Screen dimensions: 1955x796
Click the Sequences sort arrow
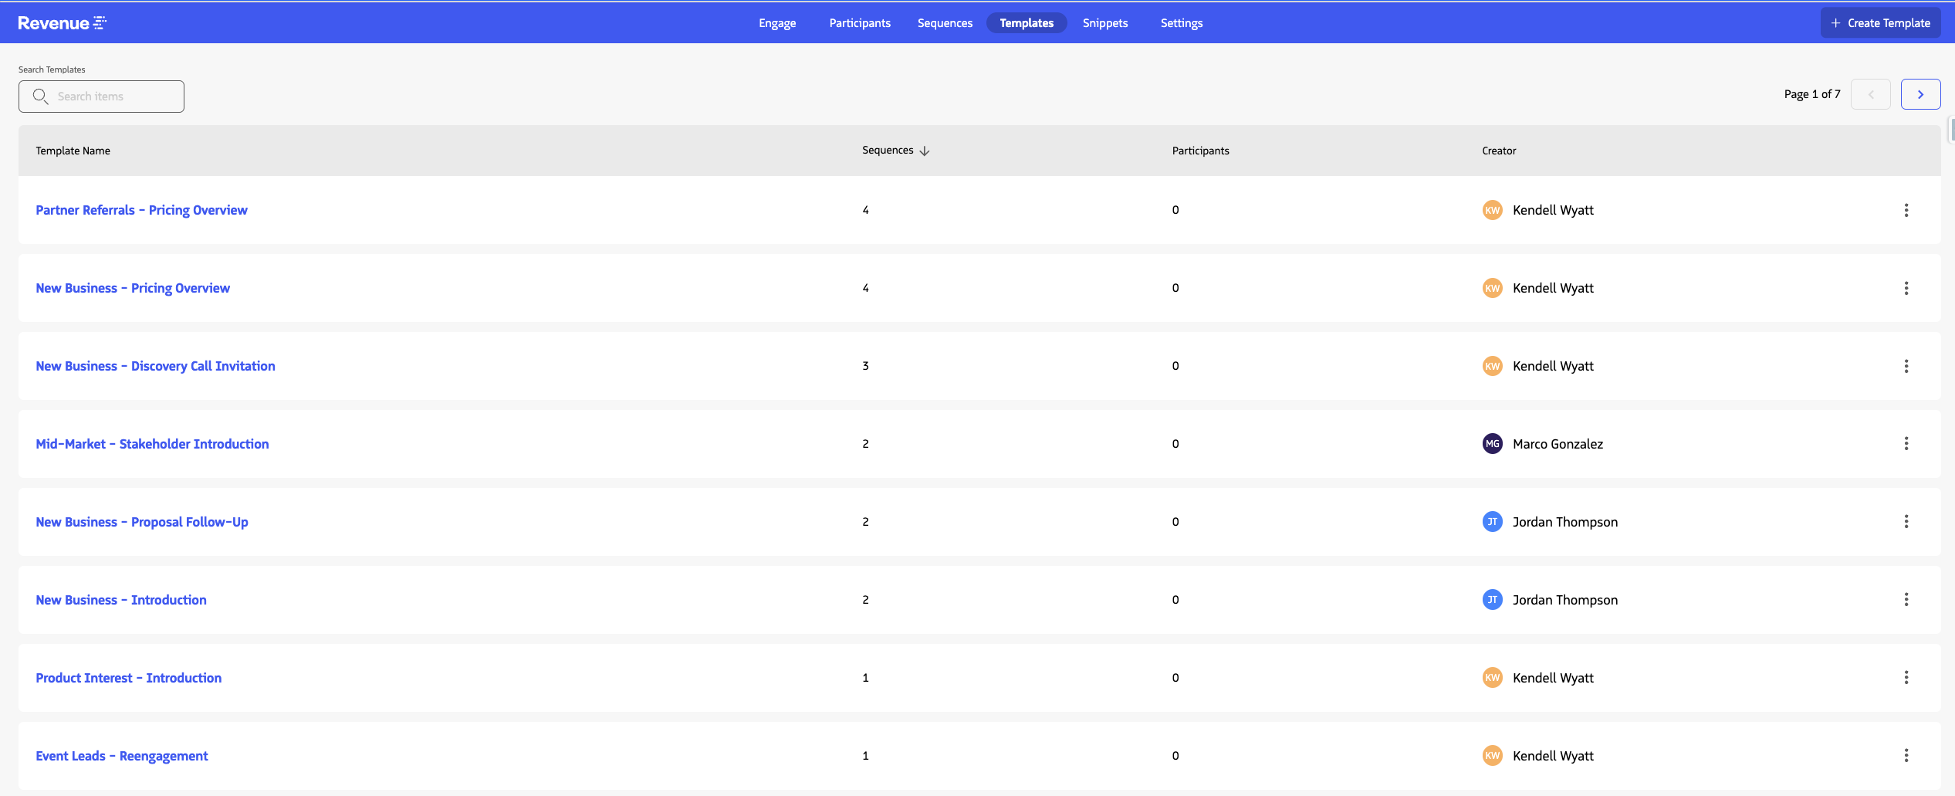[x=924, y=151]
